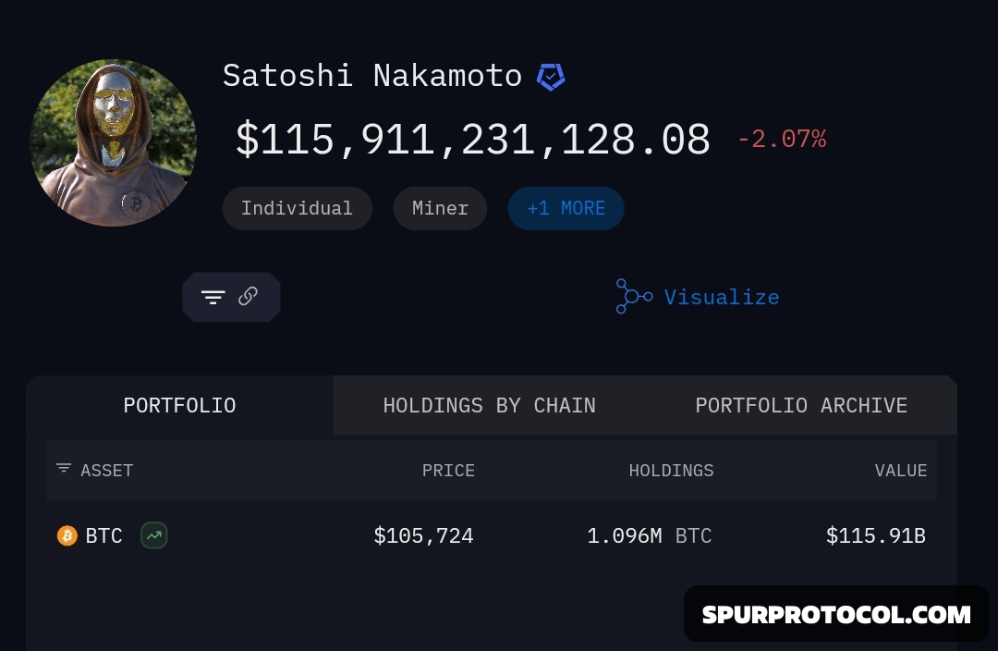
Task: Click the blue verified badge beside Satoshi Nakamoto
Action: pos(551,77)
